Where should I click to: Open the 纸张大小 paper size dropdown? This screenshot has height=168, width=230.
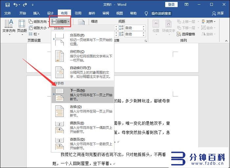pos(39,28)
